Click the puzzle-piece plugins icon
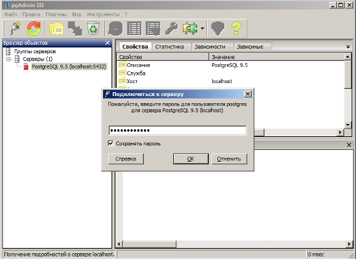The width and height of the screenshot is (356, 259). 190,29
